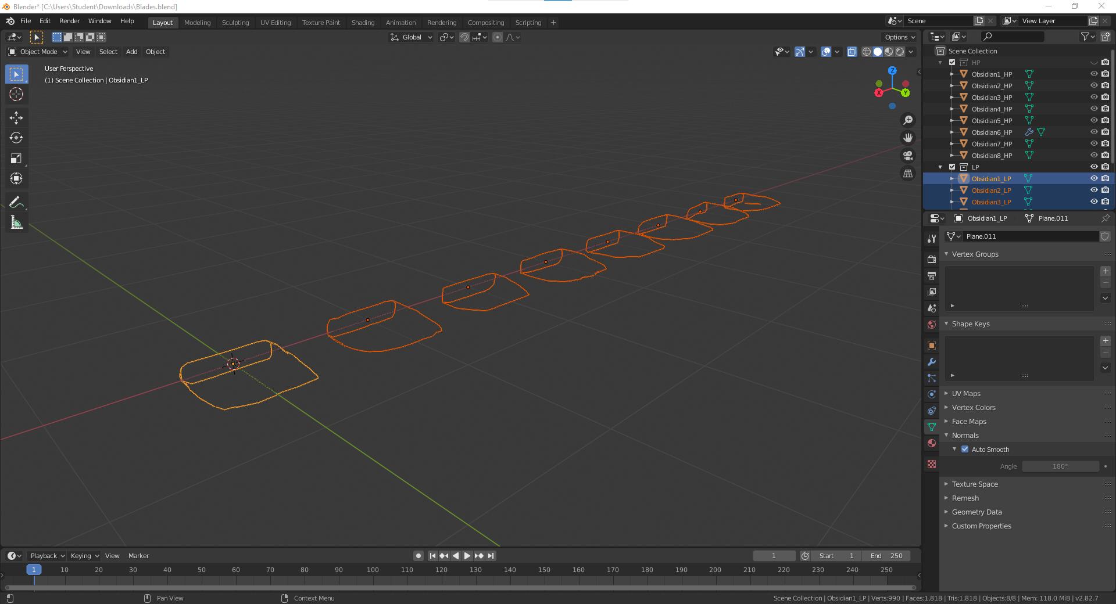Open Active Tool and Workspace settings tab
This screenshot has width=1116, height=604.
pos(932,238)
